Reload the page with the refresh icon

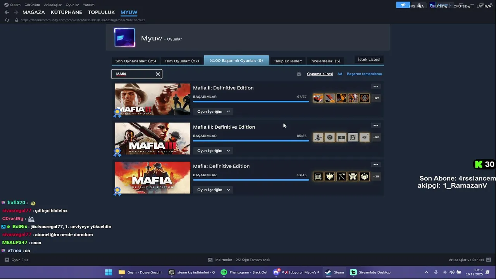7,20
